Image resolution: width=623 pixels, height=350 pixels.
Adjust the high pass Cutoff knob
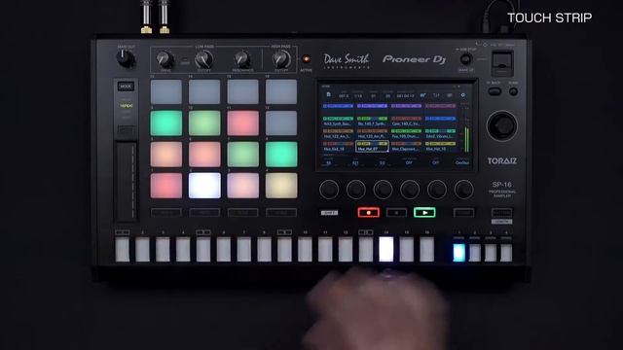[x=281, y=59]
